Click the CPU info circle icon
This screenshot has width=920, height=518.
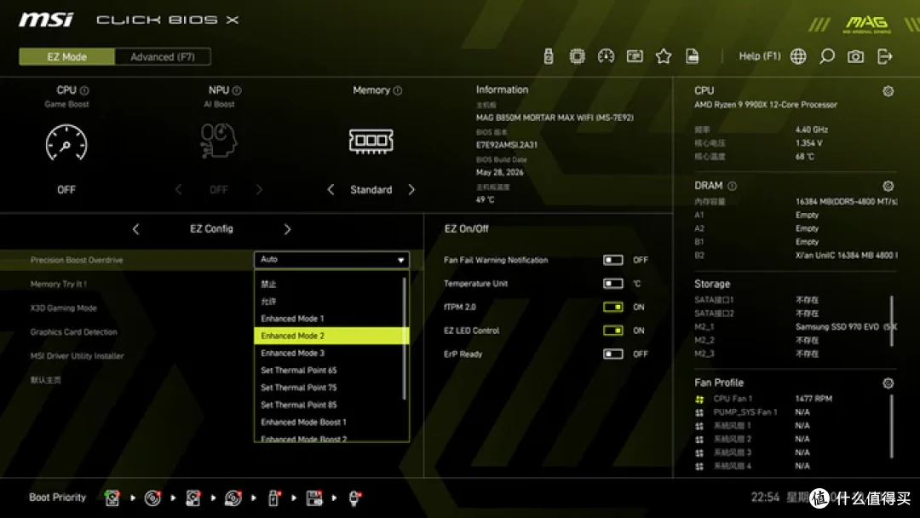[84, 90]
